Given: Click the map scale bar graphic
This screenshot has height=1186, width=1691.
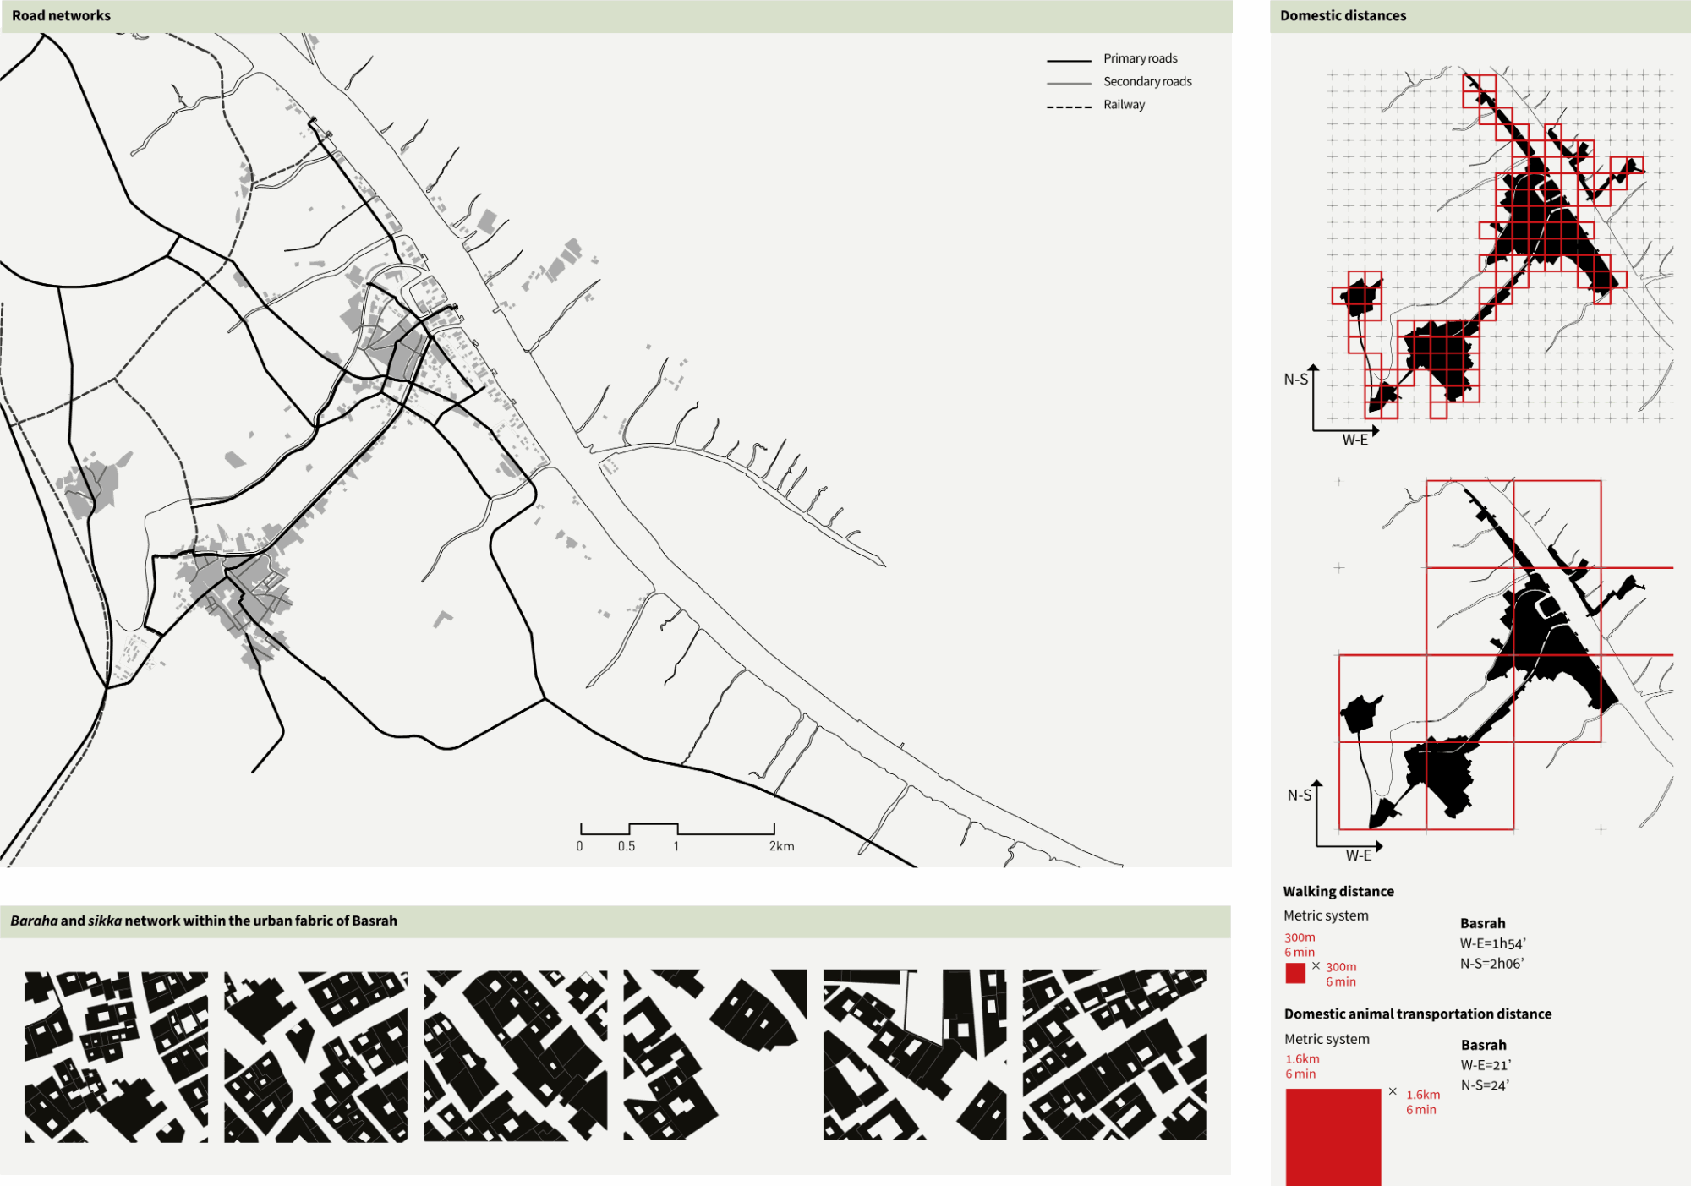Looking at the screenshot, I should coord(677,829).
